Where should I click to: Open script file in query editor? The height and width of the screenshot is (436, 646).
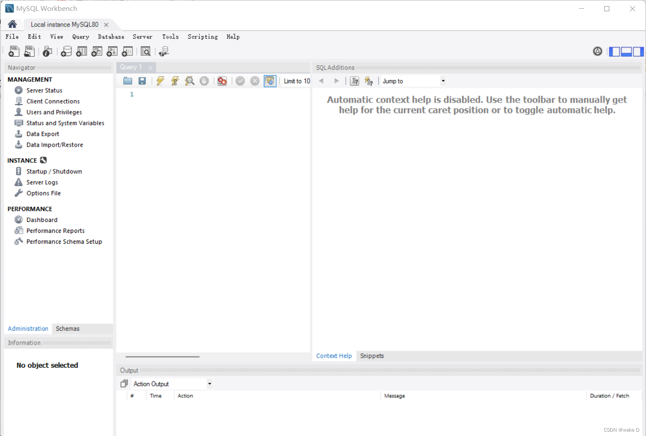[x=128, y=81]
